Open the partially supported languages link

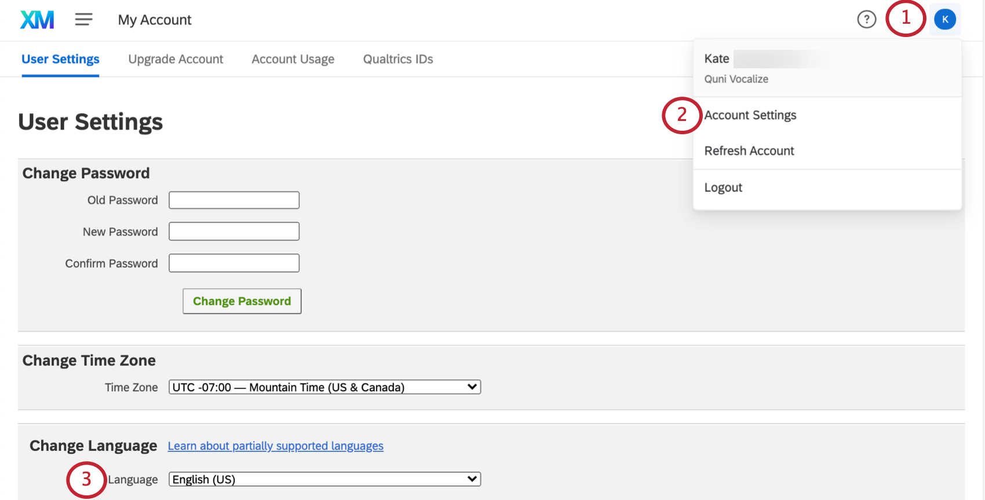(x=275, y=446)
